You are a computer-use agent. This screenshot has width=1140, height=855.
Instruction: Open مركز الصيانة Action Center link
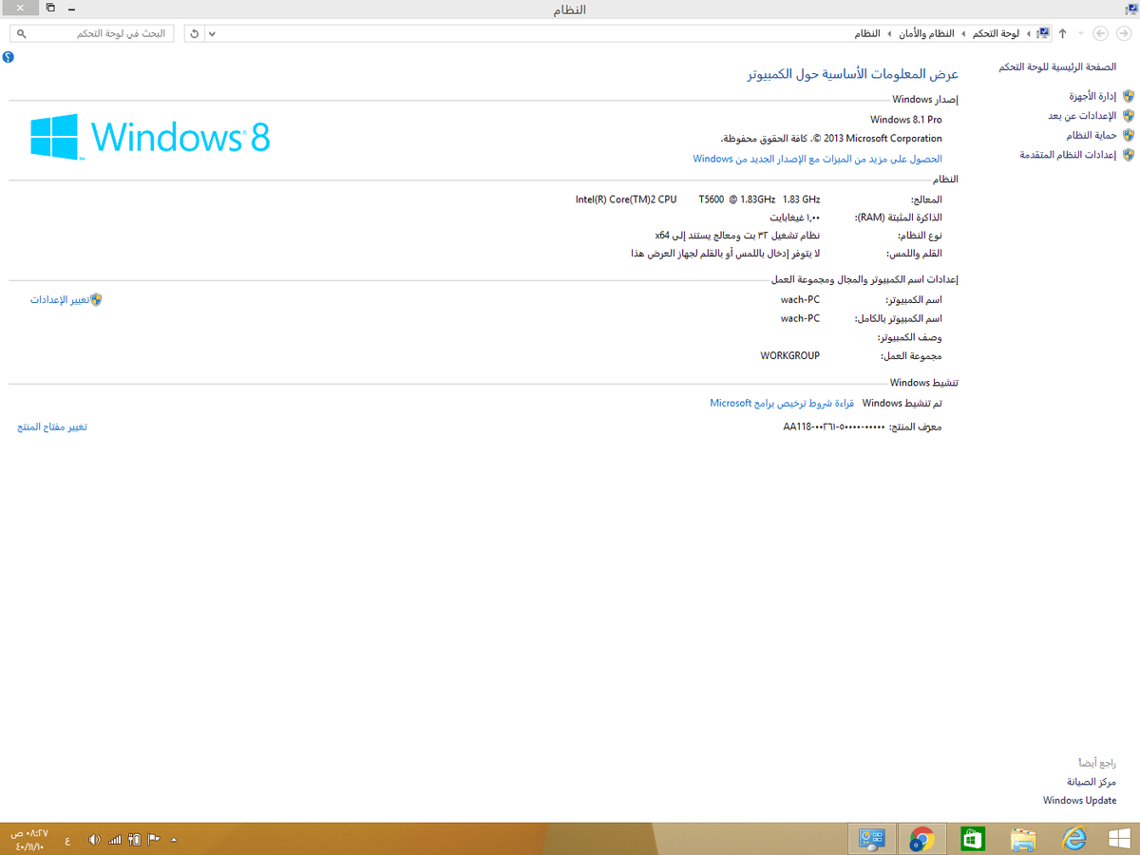[1091, 782]
